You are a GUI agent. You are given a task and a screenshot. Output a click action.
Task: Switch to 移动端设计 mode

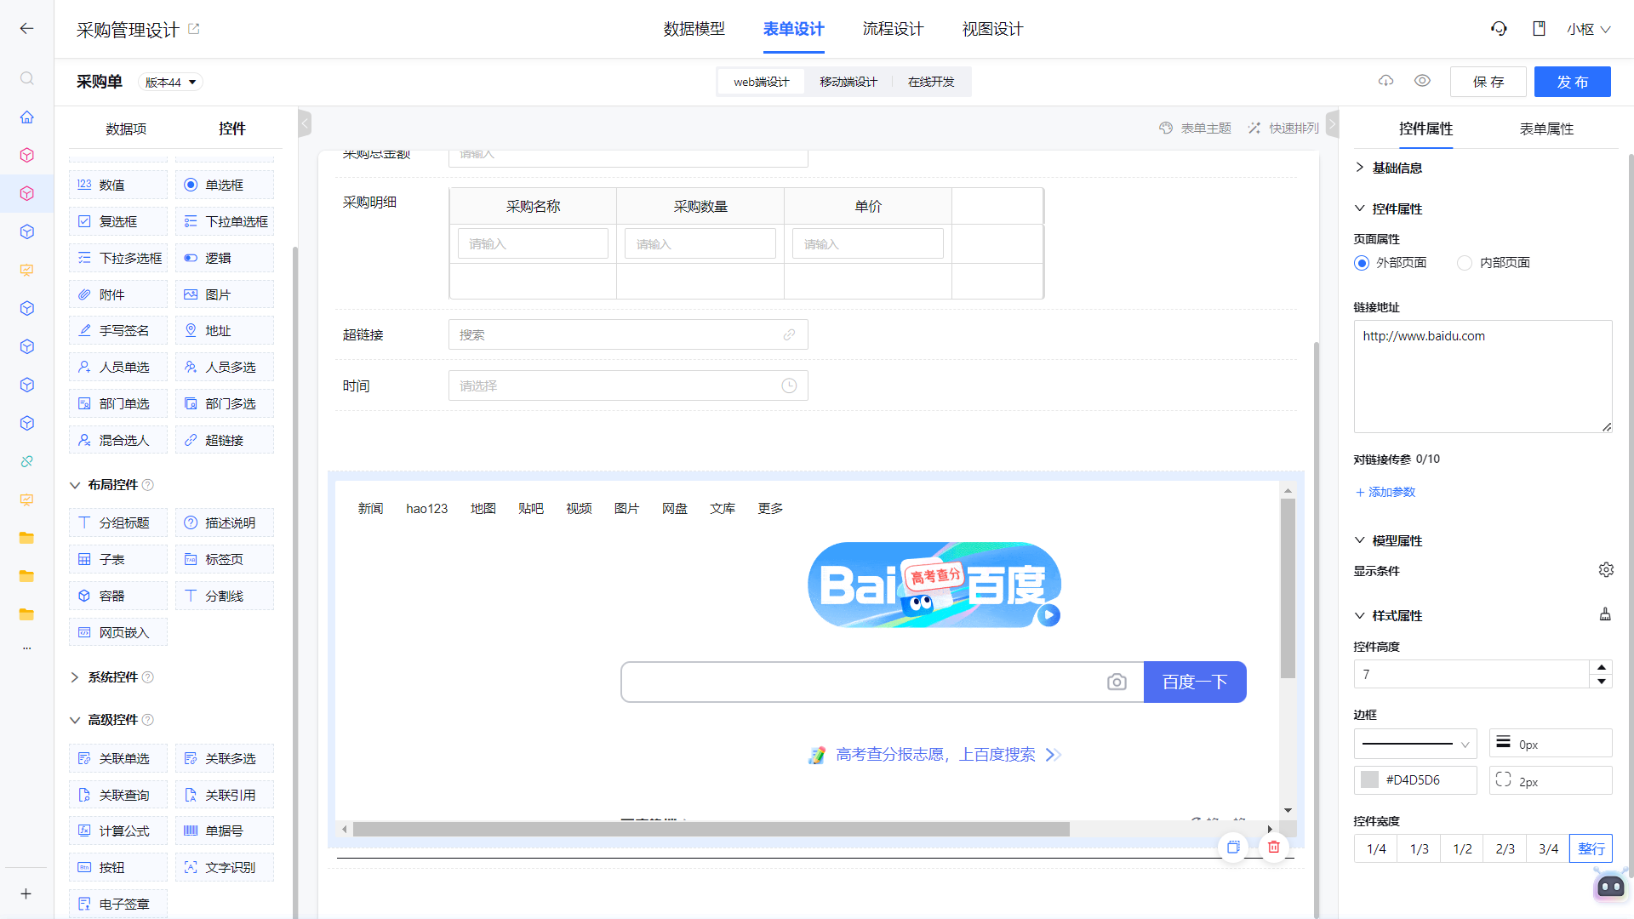848,82
